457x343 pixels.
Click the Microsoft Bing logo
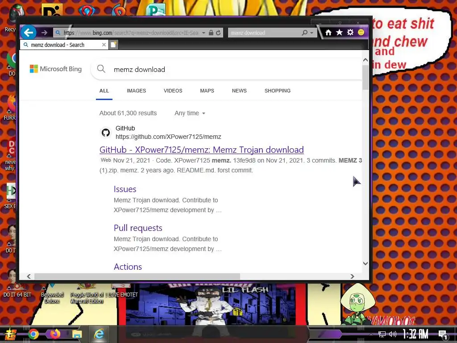56,69
